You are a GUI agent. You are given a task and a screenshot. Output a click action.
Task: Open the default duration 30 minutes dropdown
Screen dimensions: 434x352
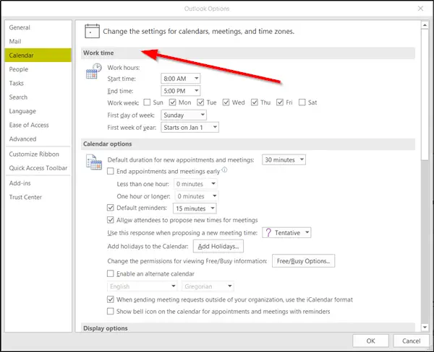click(284, 159)
